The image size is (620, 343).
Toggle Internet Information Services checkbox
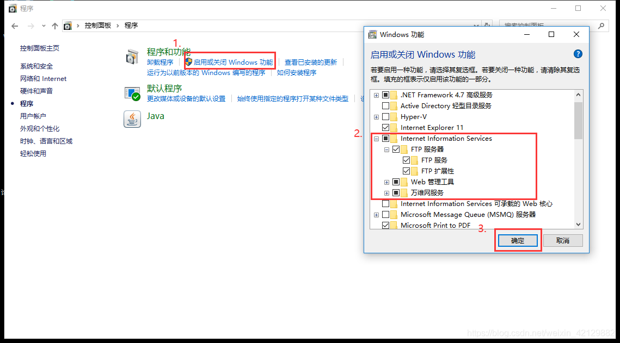pyautogui.click(x=385, y=139)
